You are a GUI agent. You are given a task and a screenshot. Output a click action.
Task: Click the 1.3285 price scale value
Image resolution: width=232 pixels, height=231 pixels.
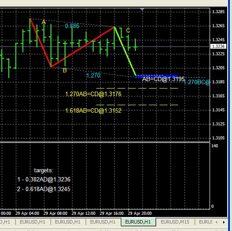point(218,12)
